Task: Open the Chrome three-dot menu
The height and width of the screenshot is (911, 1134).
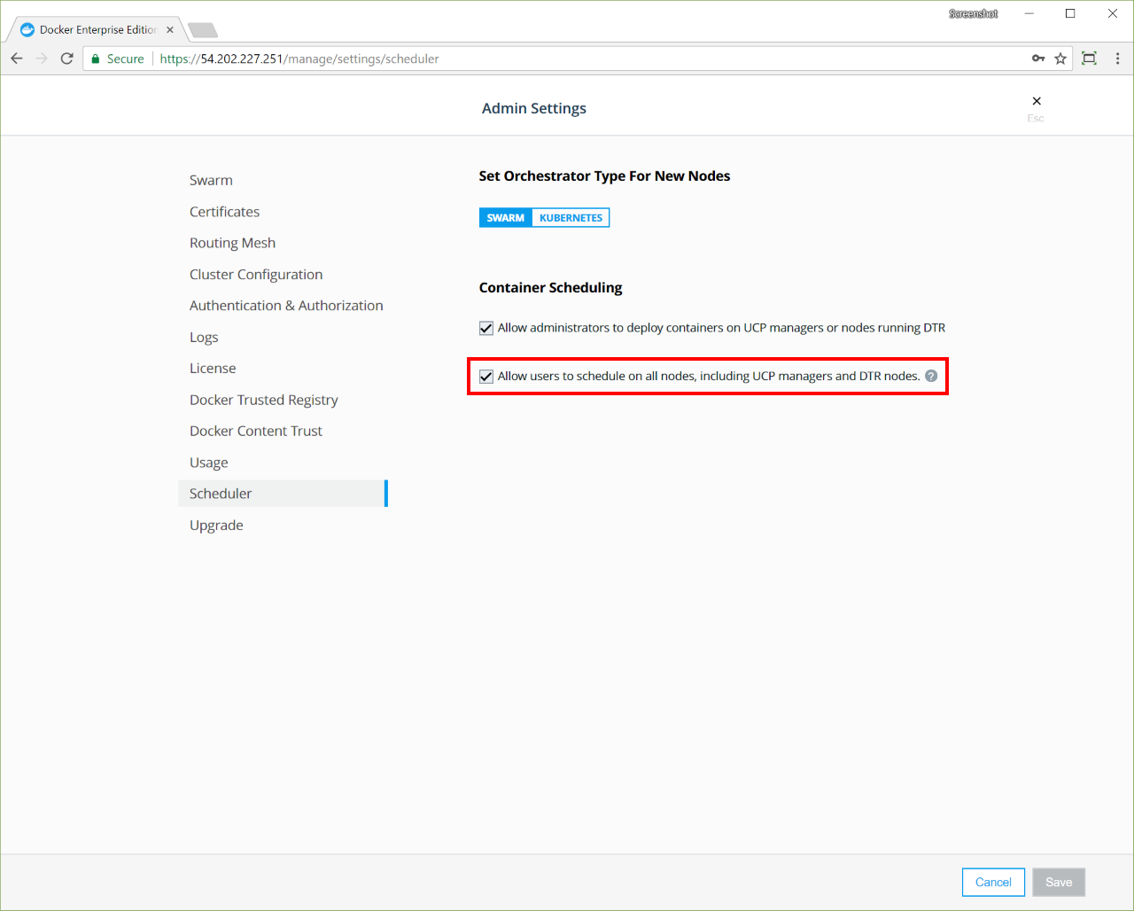Action: click(x=1117, y=58)
